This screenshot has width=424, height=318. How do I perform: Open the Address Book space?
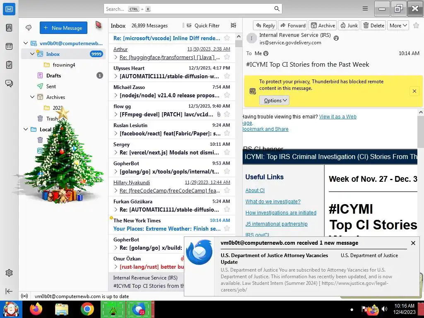9,28
